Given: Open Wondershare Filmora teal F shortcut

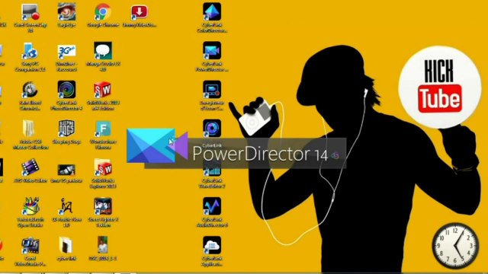Looking at the screenshot, I should [x=103, y=129].
